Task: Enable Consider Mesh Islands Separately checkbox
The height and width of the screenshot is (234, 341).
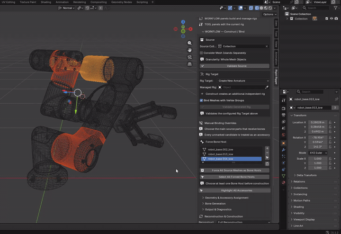Action: click(201, 53)
